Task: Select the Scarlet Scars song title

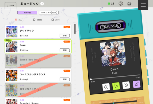Action: coord(29,103)
